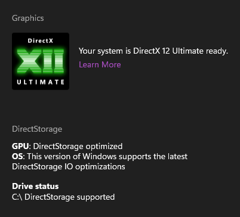240x217 pixels.
Task: Click the DirectX 12 Ultimate logo
Action: tap(41, 61)
